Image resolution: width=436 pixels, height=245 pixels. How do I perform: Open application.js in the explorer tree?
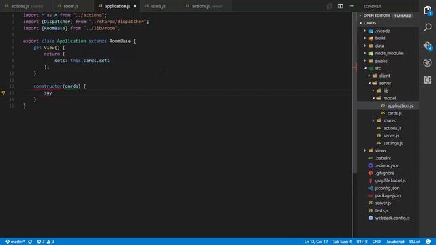pos(400,106)
